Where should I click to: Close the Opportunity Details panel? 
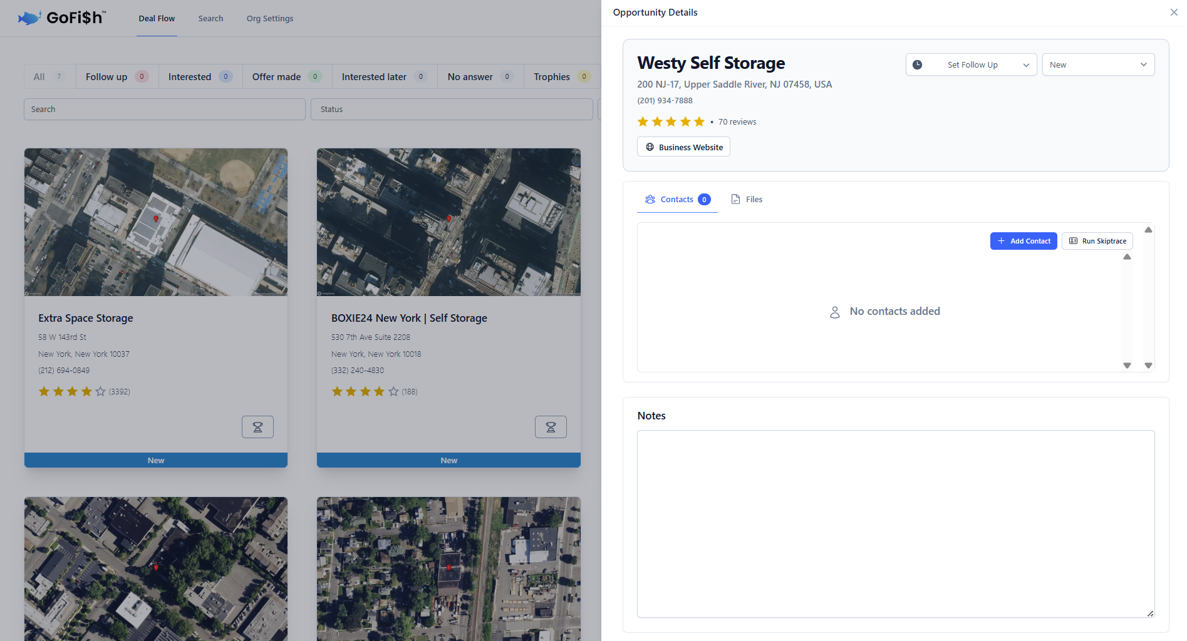(1174, 13)
